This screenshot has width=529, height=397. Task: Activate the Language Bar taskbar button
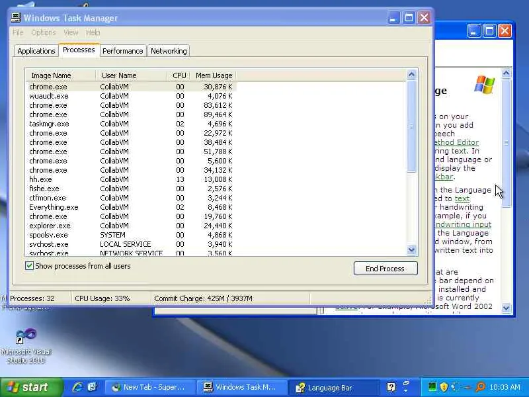tap(333, 387)
